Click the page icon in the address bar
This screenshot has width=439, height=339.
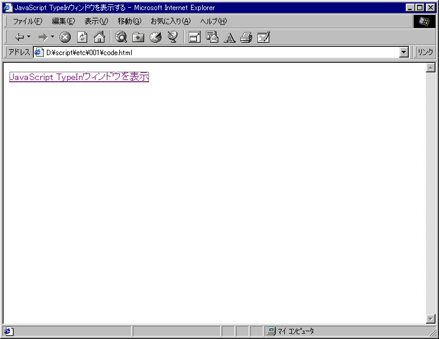[39, 52]
